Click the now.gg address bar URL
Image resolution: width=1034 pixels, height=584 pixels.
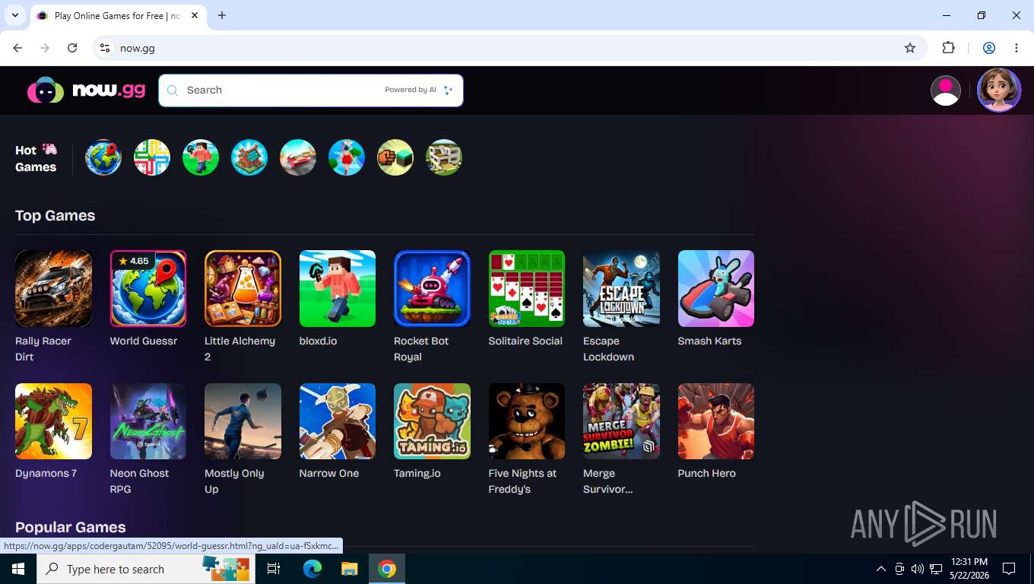pos(138,48)
